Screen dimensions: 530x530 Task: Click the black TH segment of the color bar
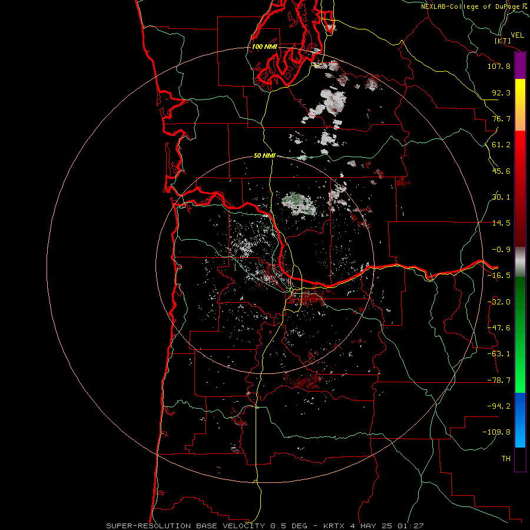pos(520,459)
